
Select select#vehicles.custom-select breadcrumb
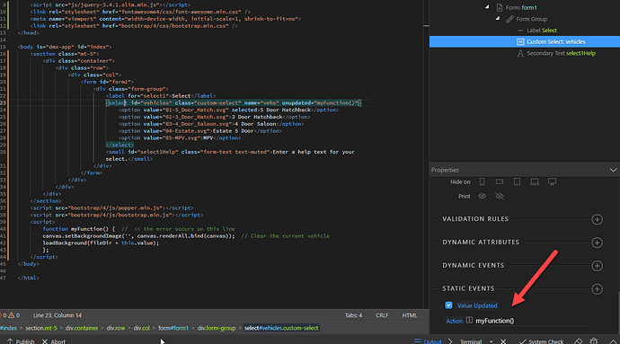coord(281,328)
